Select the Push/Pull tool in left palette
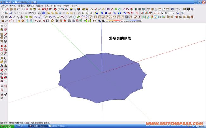 (x=6, y=46)
